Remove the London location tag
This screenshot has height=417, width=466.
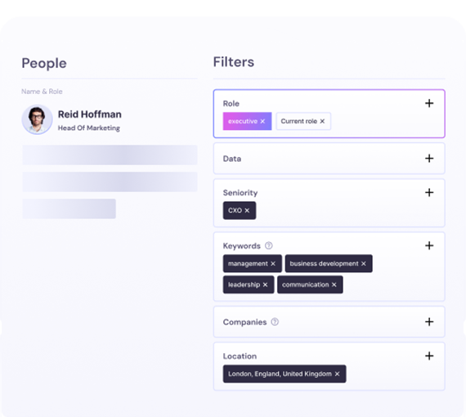(337, 374)
